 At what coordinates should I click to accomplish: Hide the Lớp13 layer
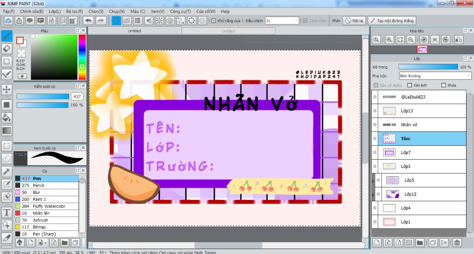pyautogui.click(x=375, y=111)
